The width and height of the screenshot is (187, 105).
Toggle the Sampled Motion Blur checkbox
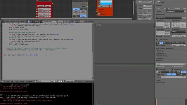coord(158,48)
